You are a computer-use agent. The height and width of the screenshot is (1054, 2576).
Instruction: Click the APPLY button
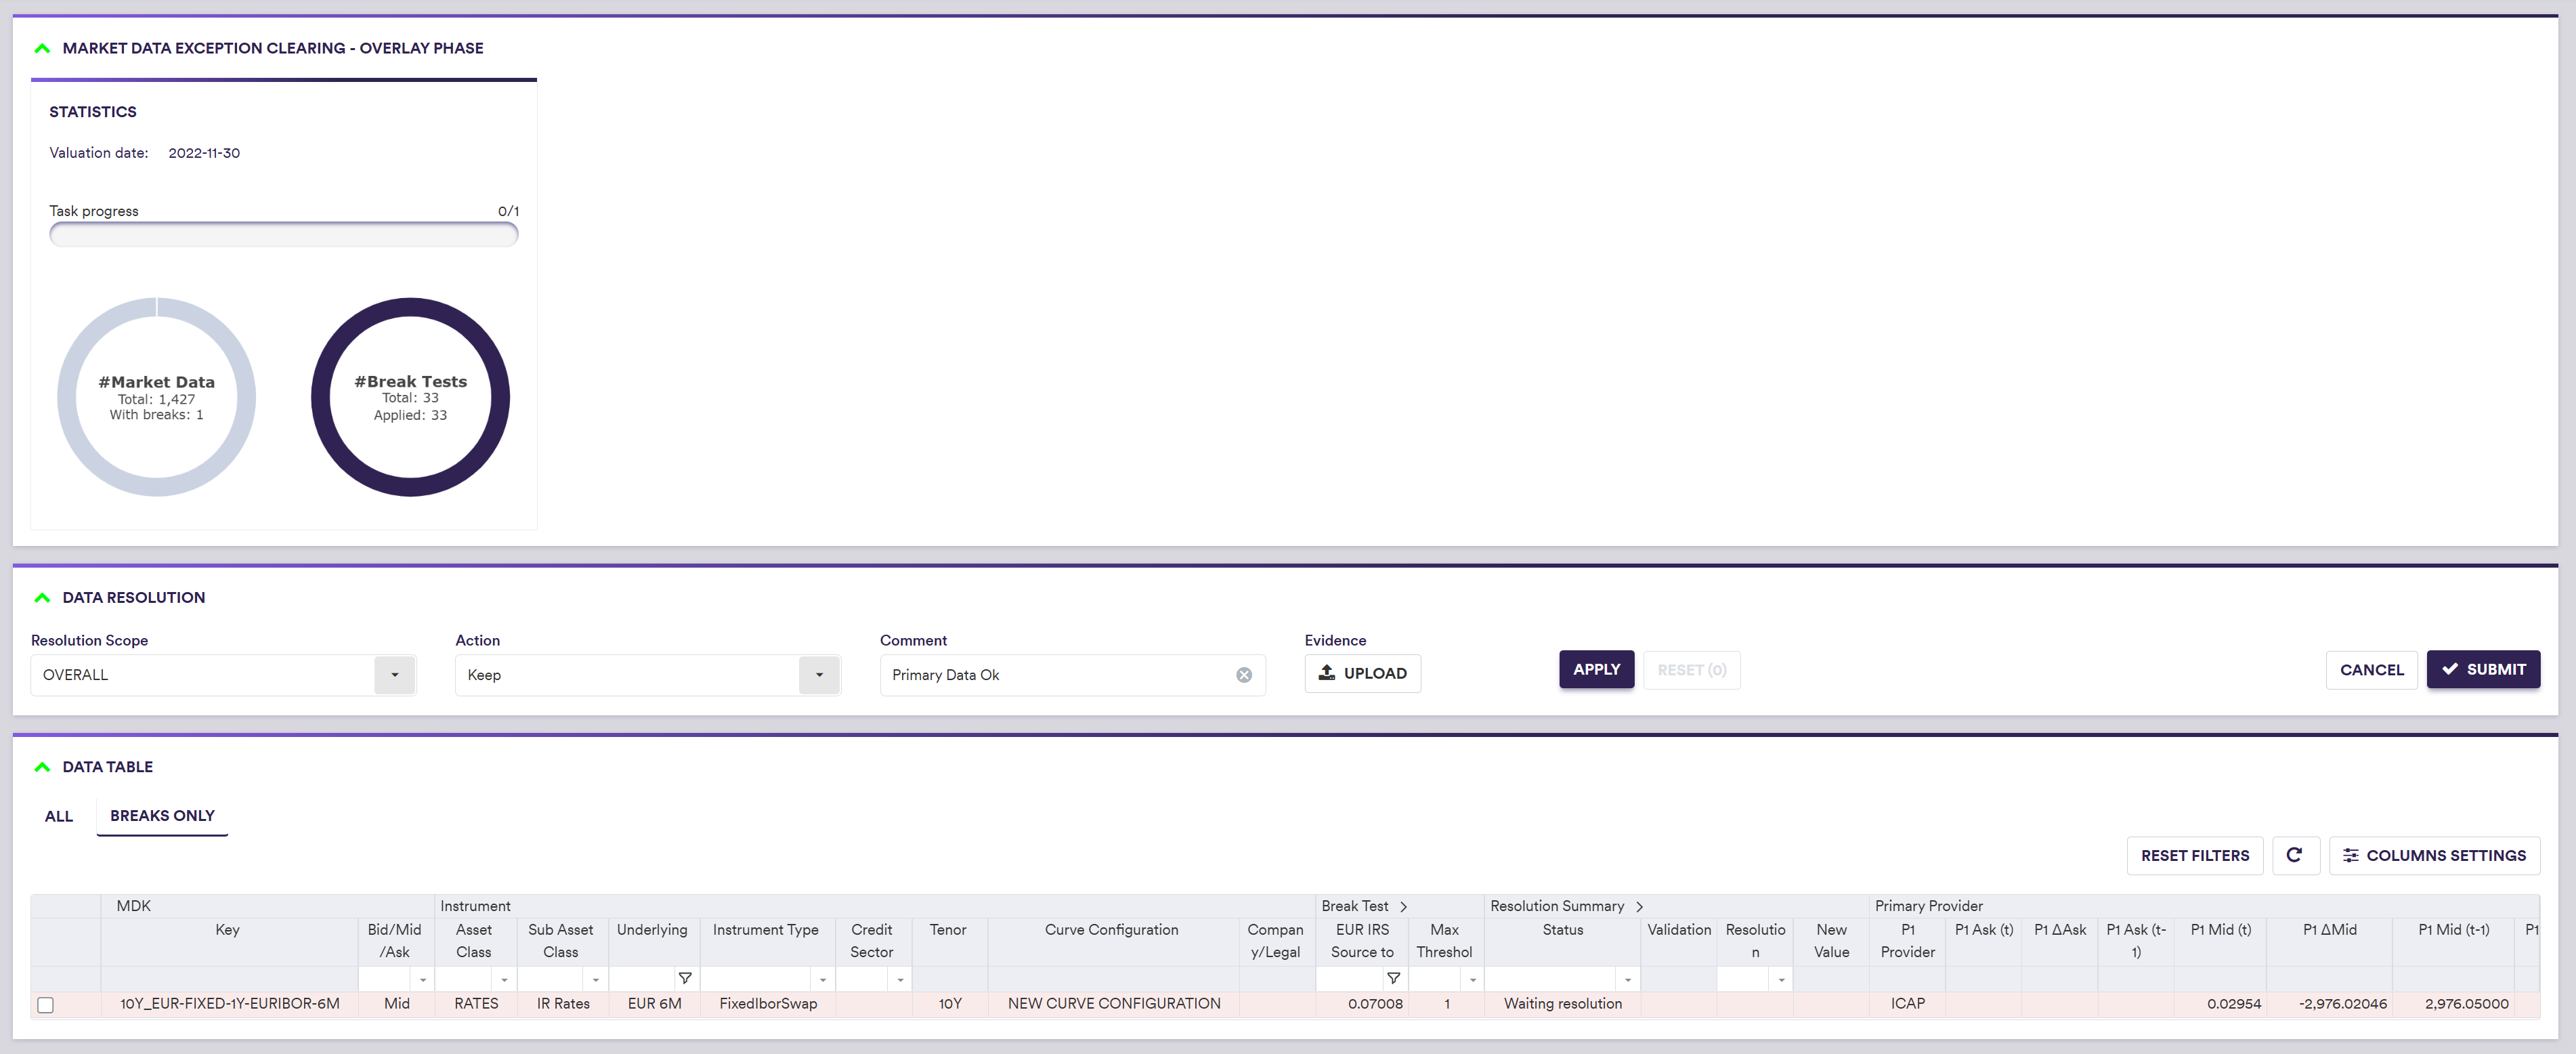point(1595,670)
